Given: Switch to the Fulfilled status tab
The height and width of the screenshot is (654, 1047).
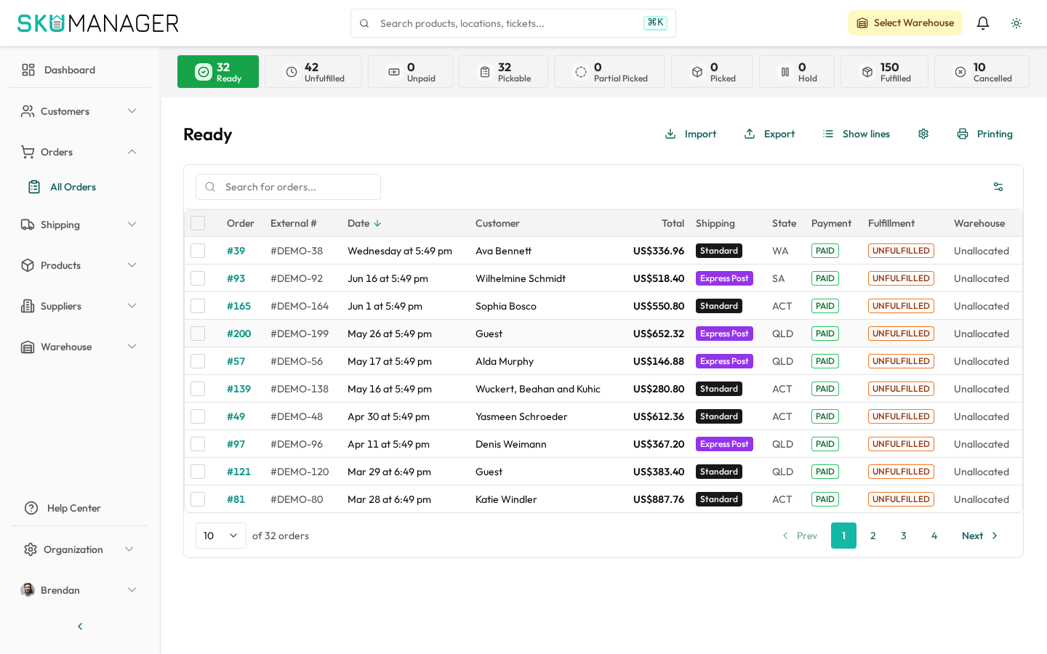Looking at the screenshot, I should tap(884, 72).
